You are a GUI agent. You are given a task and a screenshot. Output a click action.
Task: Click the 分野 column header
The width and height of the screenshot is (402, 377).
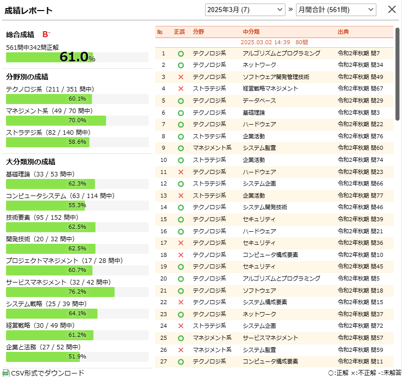(x=198, y=32)
